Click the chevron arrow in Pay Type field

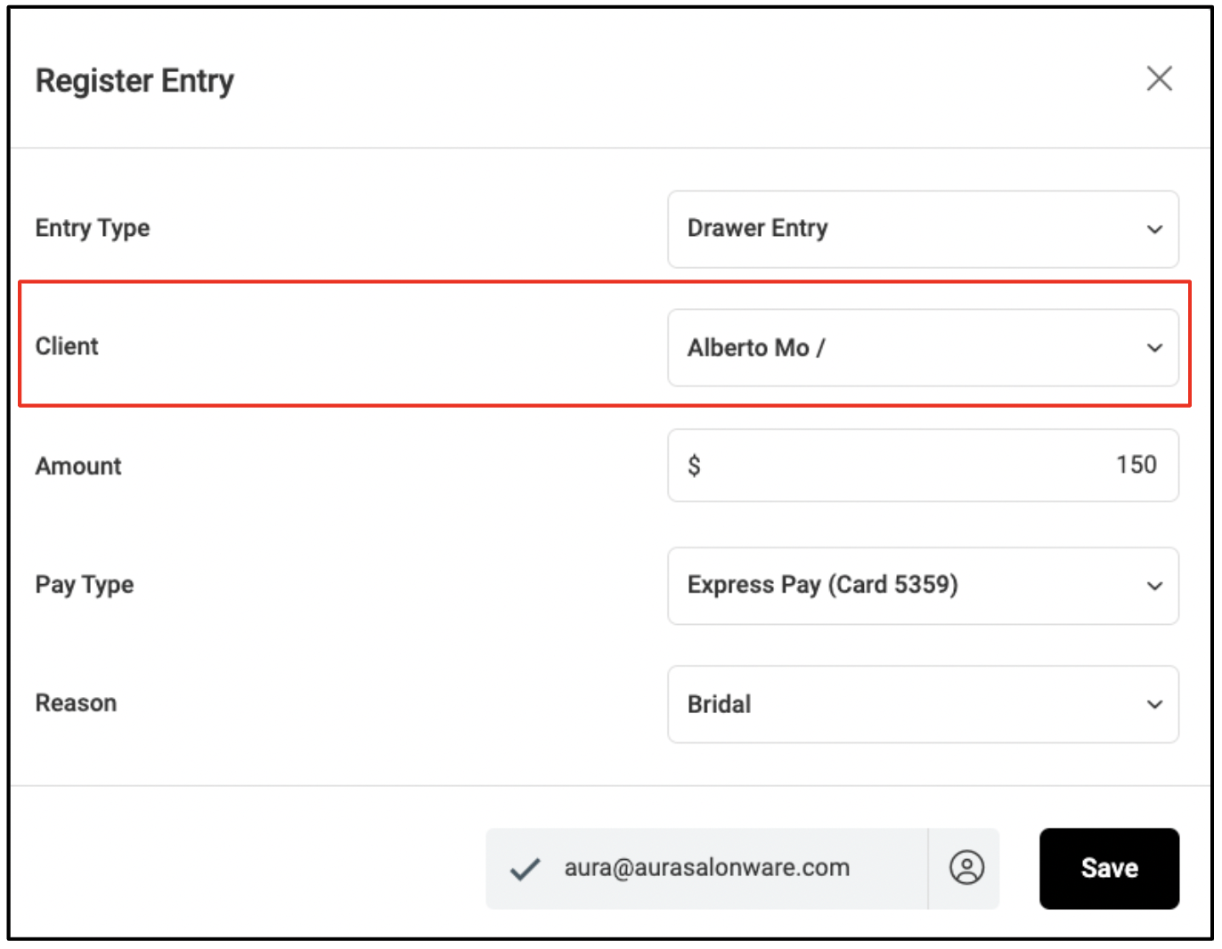click(1154, 586)
